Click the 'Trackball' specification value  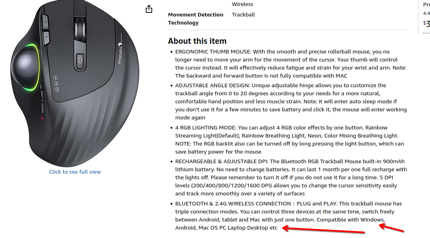coord(243,14)
